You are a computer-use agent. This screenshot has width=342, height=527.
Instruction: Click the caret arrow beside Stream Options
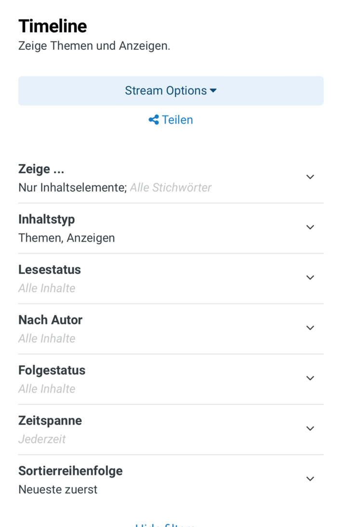click(213, 91)
